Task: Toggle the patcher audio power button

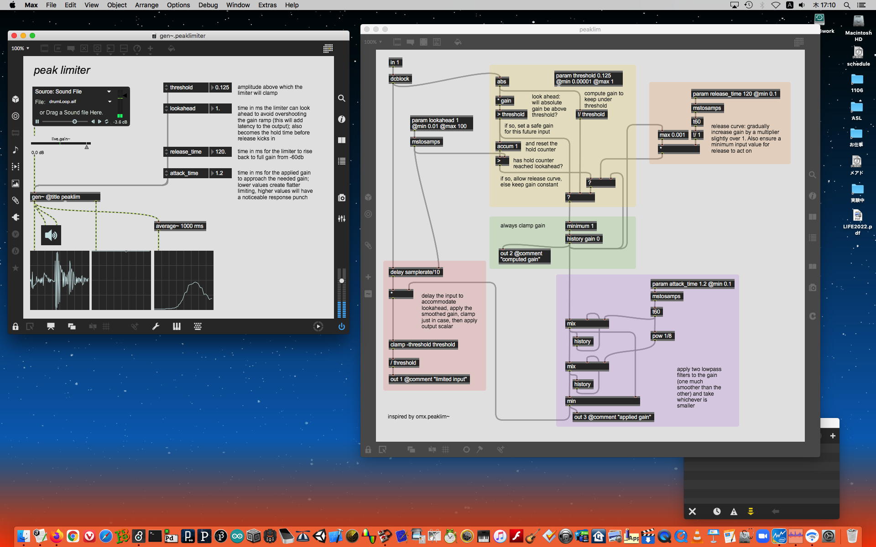Action: 341,326
